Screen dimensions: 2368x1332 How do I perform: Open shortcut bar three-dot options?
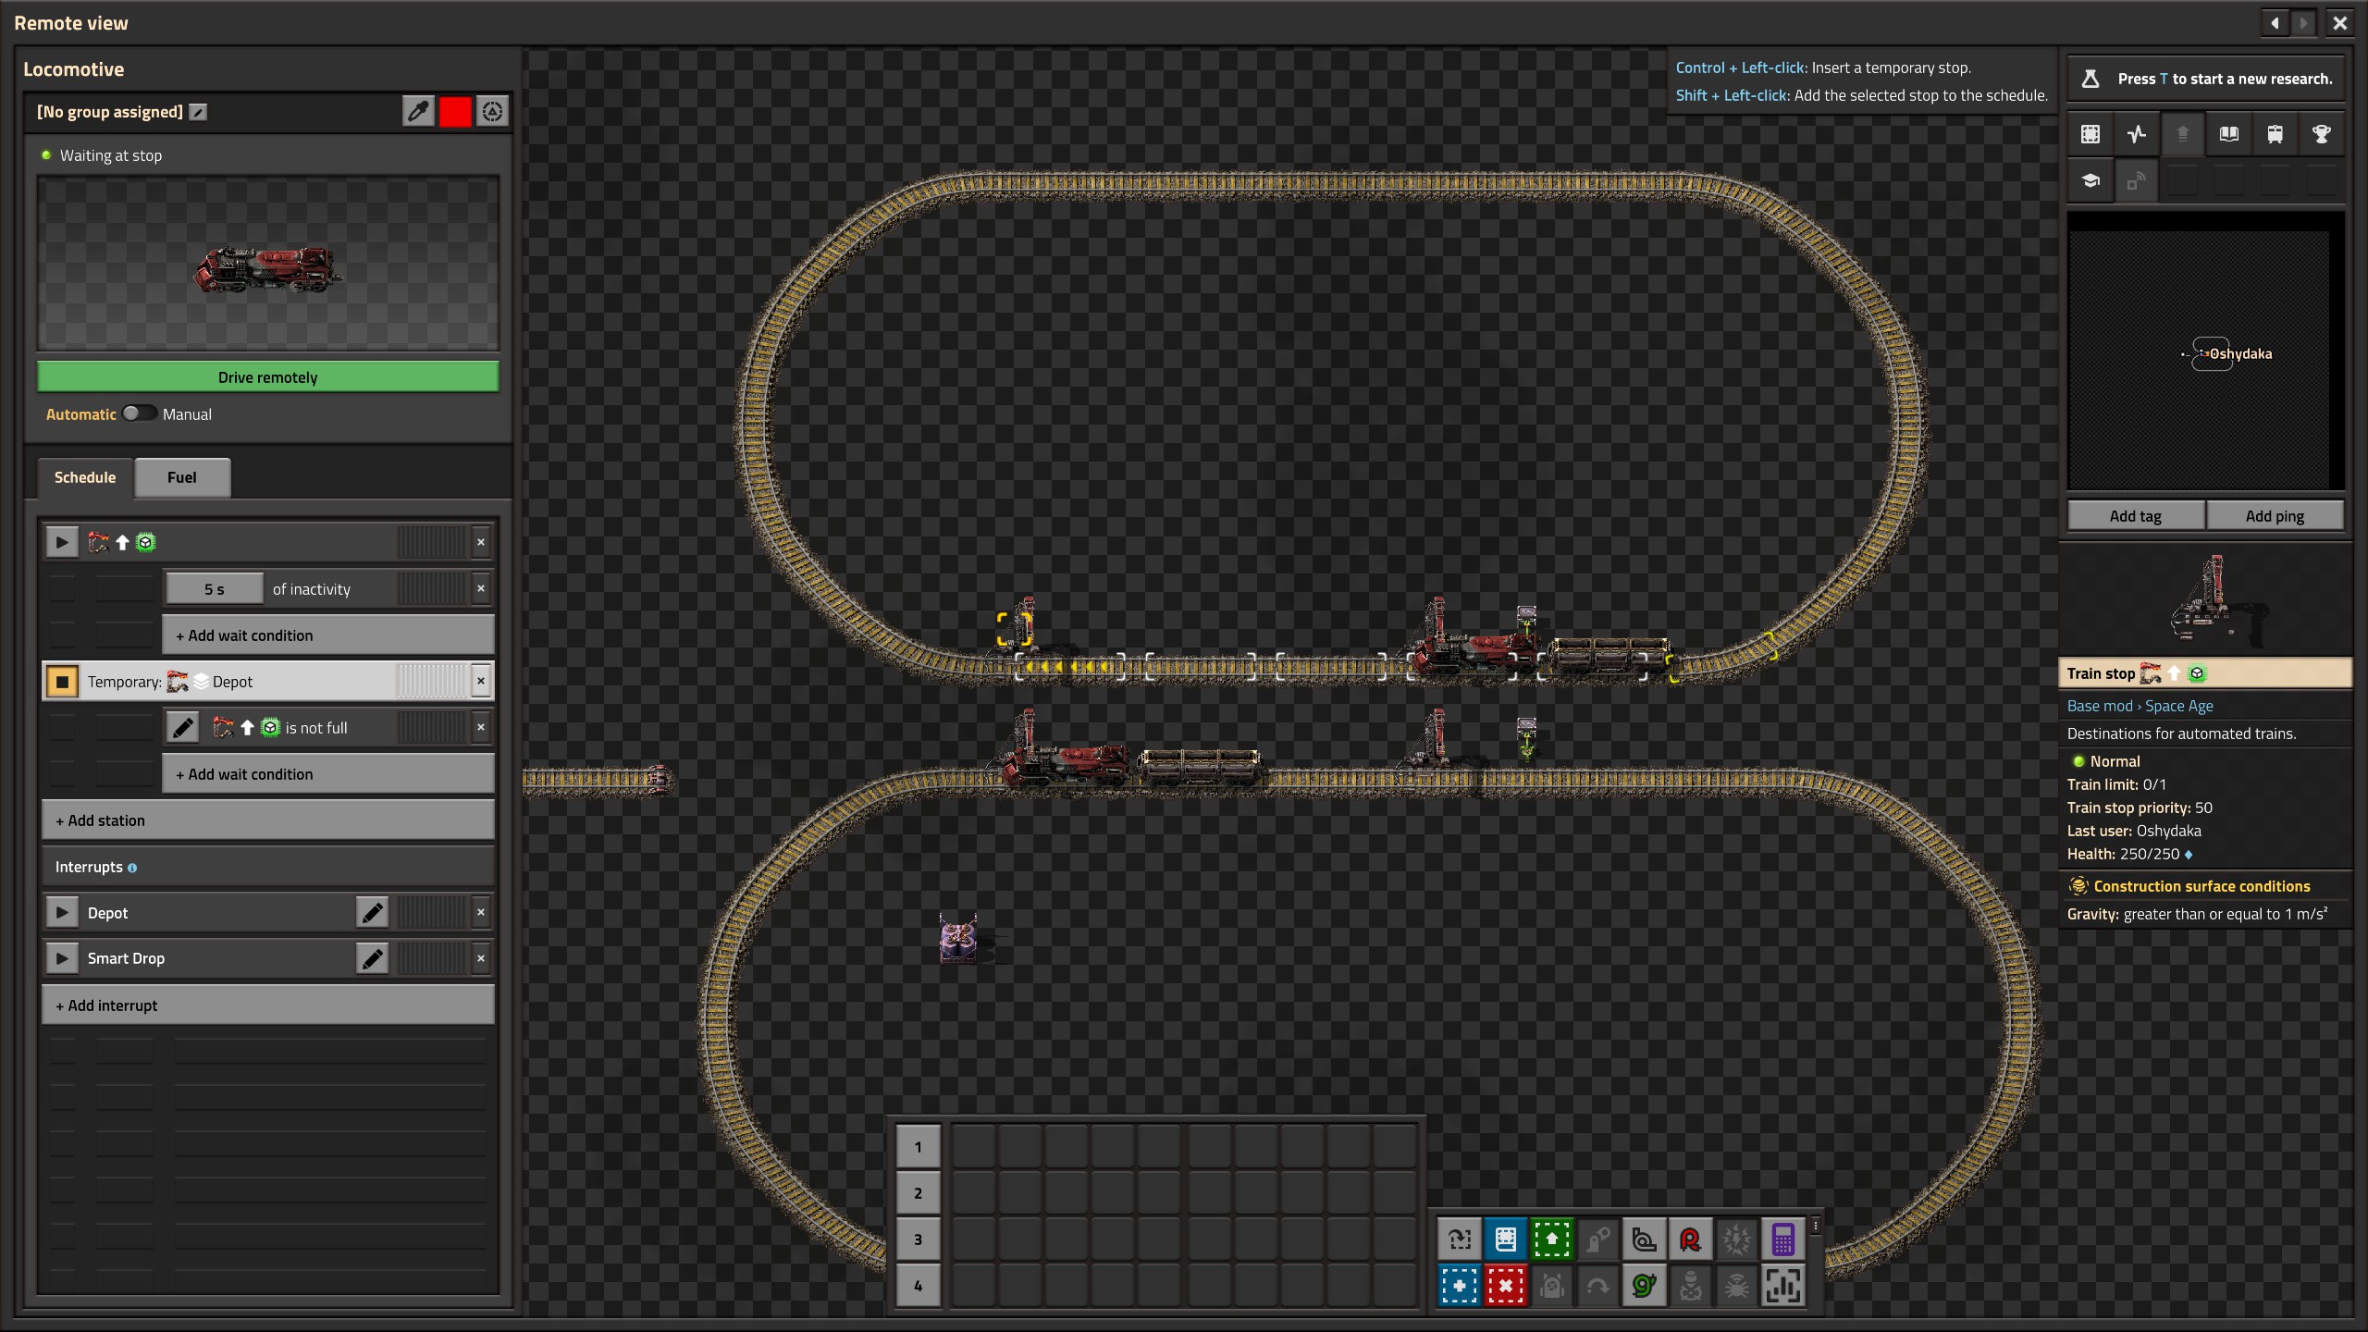(1816, 1227)
